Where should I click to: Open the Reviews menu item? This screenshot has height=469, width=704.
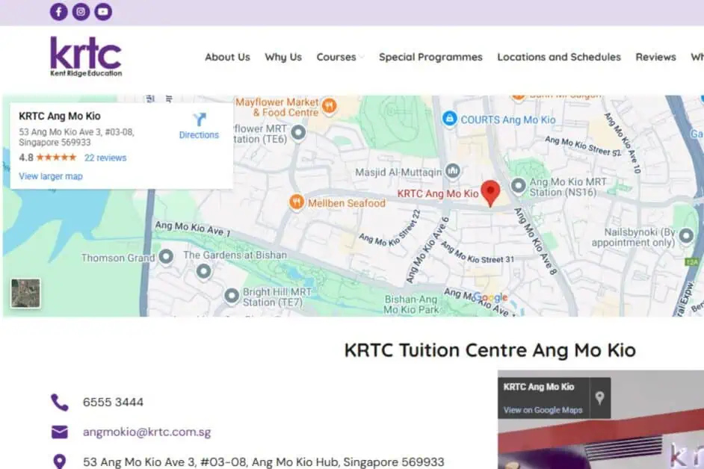pos(655,57)
